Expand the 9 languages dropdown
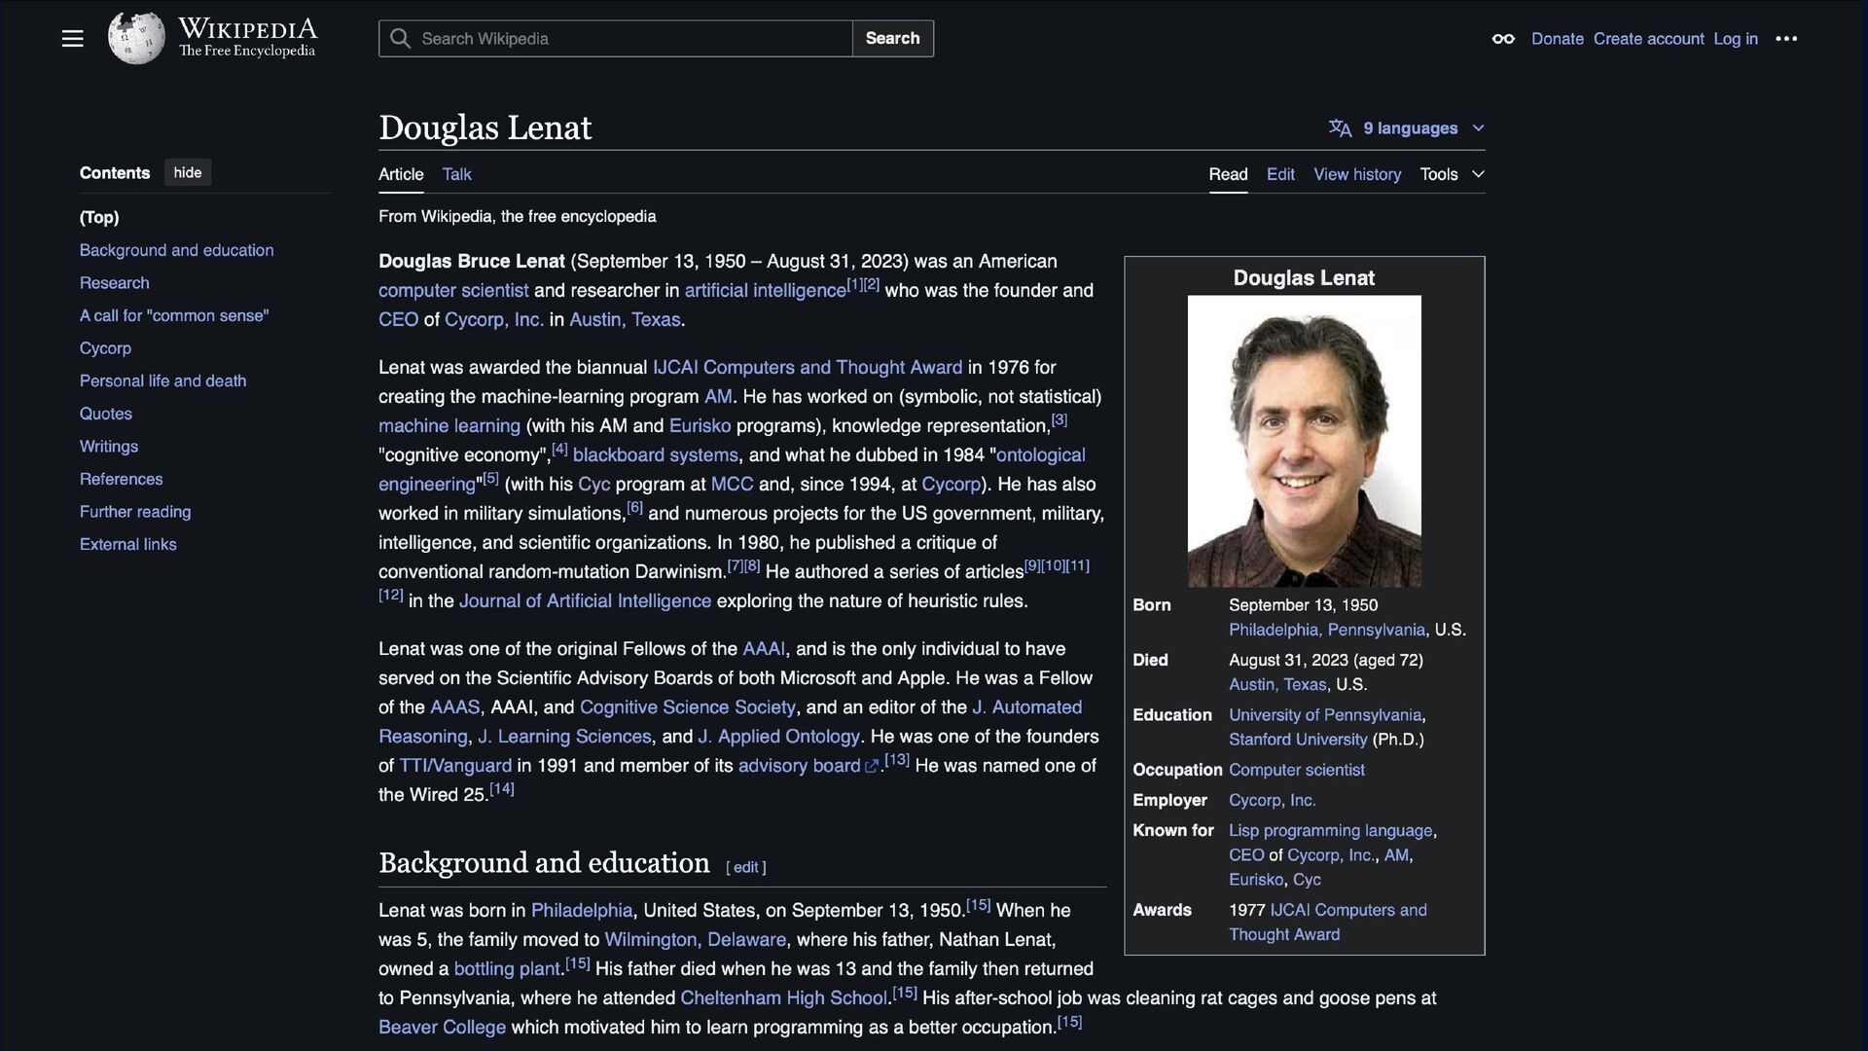 (x=1407, y=128)
